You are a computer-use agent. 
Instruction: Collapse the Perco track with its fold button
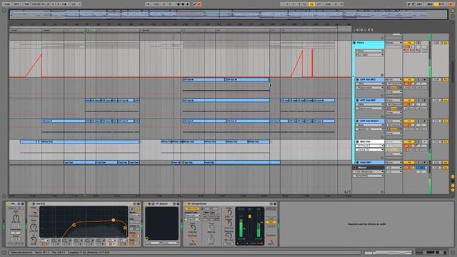coord(354,43)
